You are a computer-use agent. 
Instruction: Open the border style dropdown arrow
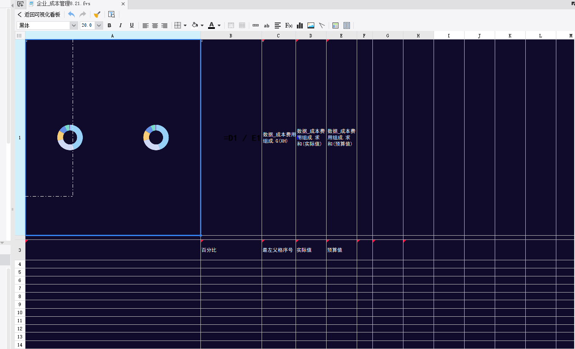click(185, 25)
